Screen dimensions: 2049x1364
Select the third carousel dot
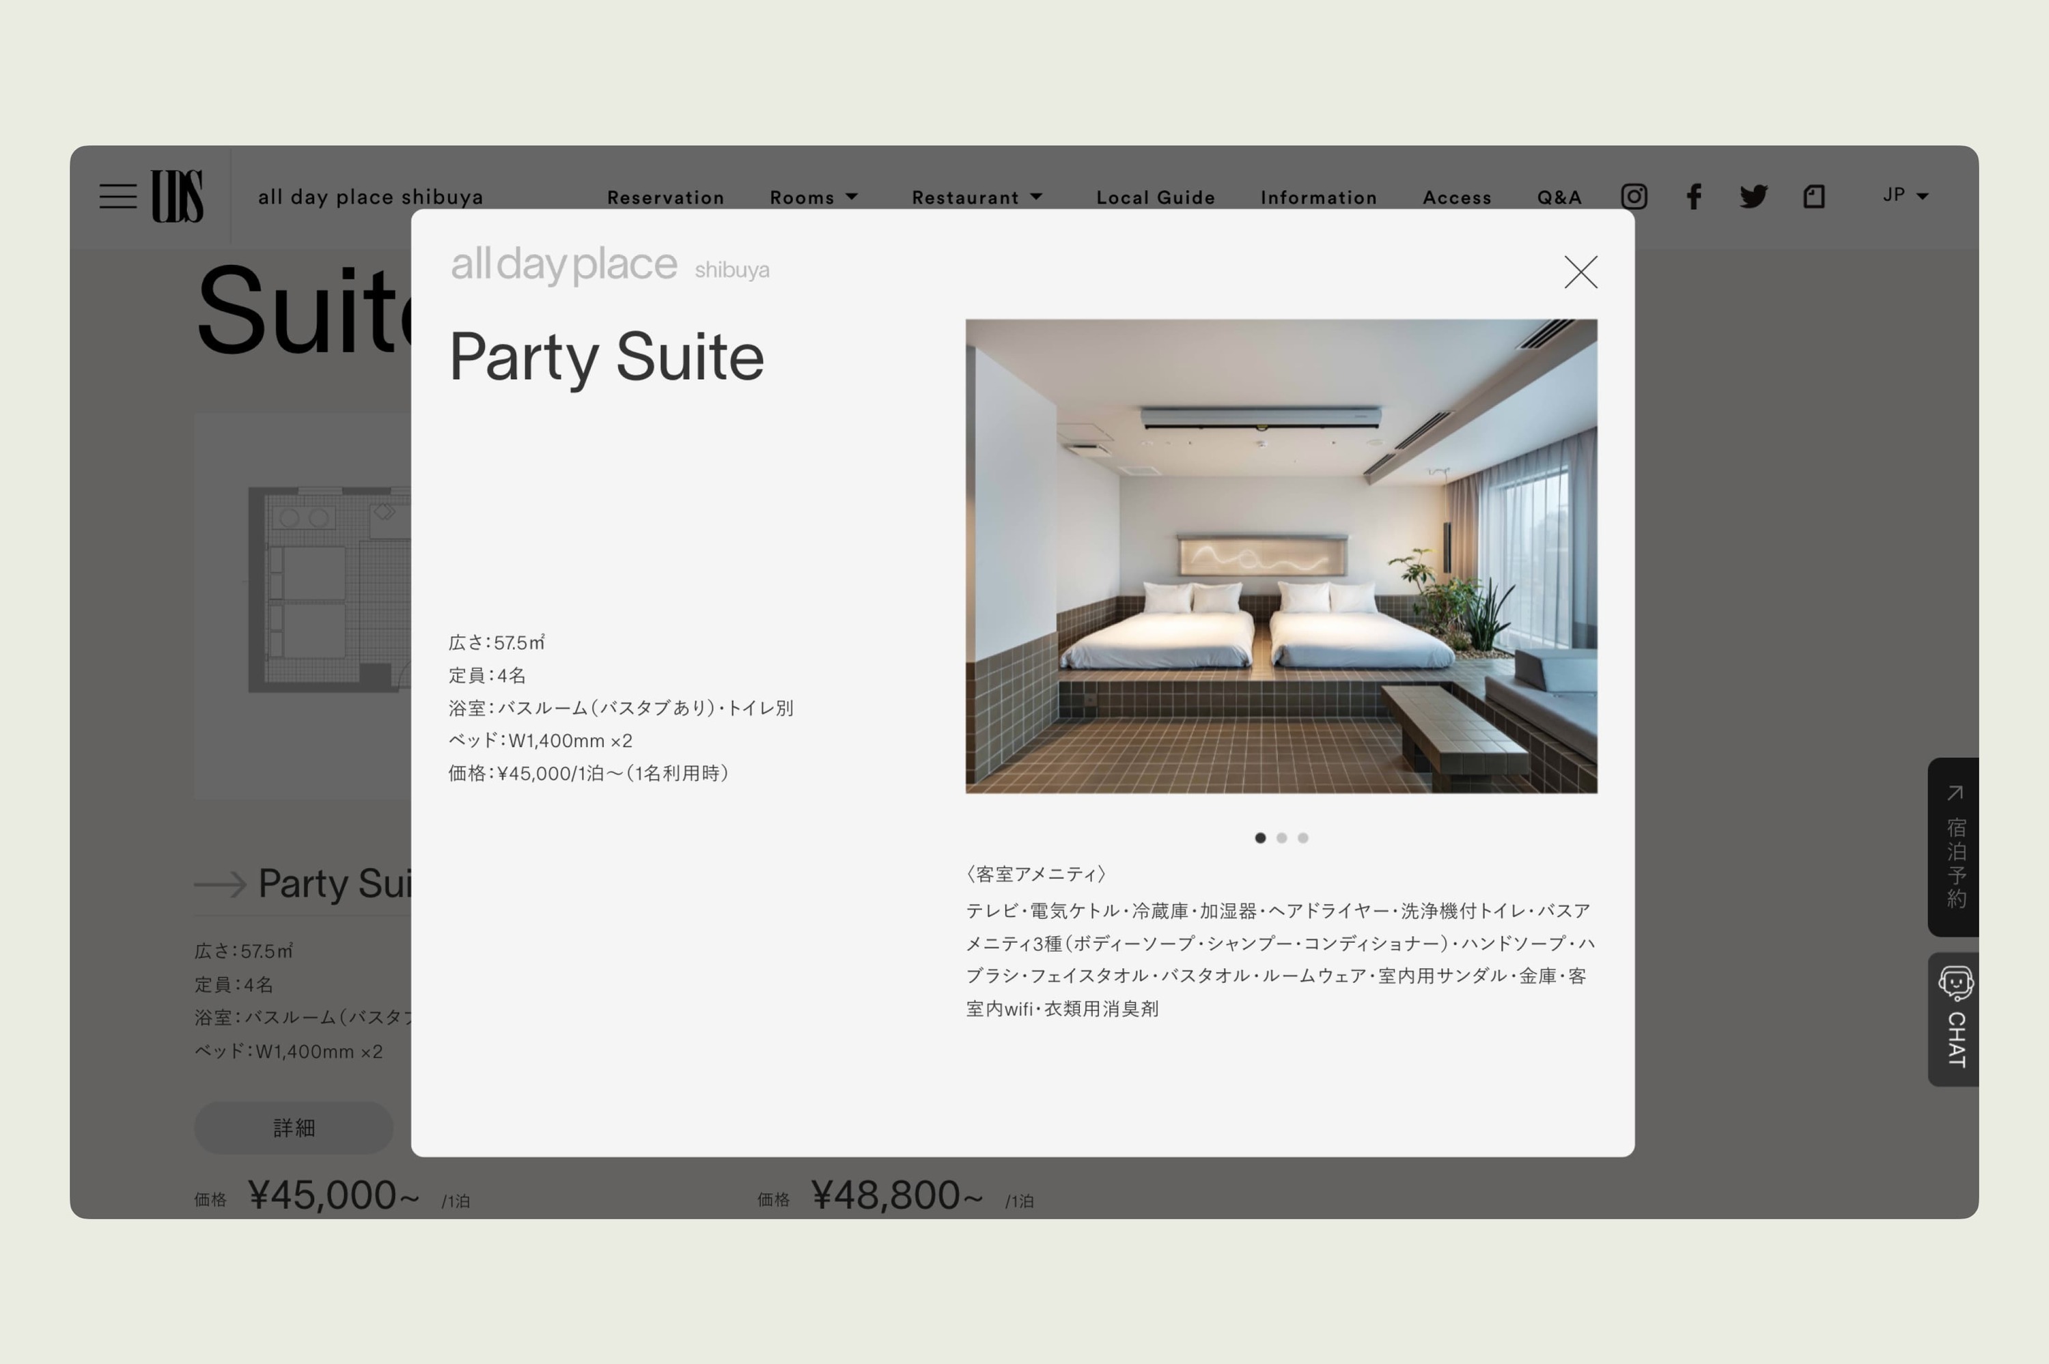1302,838
